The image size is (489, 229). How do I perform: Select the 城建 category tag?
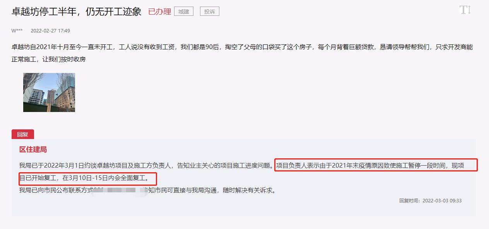coord(184,12)
